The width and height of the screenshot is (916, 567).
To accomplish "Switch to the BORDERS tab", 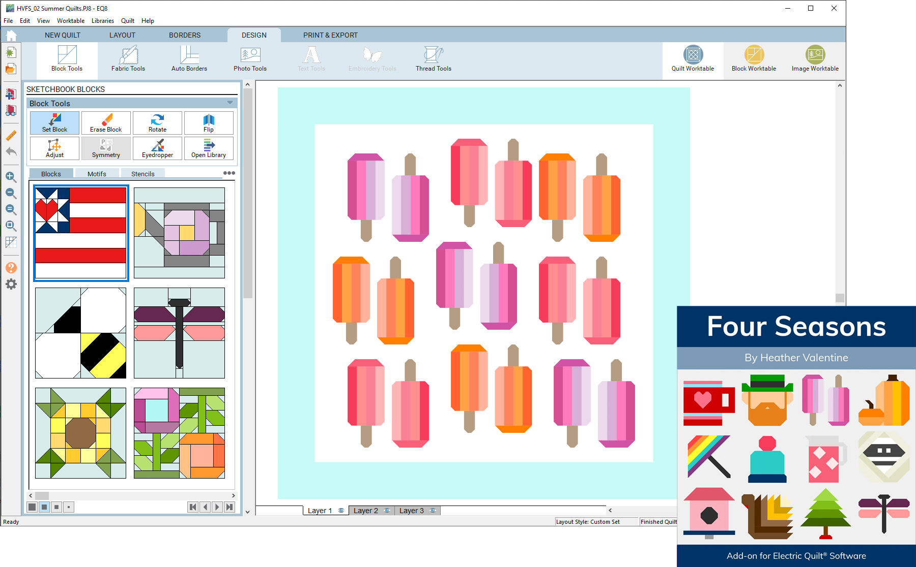I will (x=185, y=35).
